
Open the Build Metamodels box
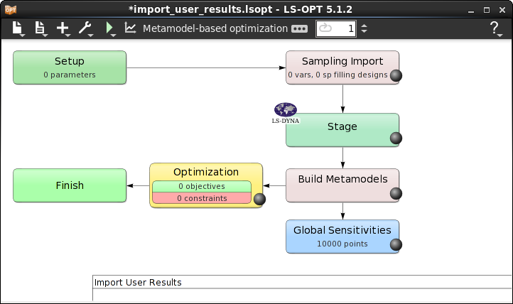coord(342,185)
